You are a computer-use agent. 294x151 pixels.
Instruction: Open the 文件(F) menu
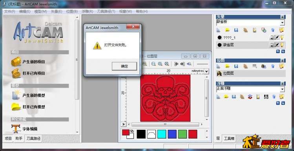pos(9,11)
